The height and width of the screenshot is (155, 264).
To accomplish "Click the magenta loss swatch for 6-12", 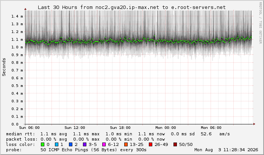I will tap(104, 144).
